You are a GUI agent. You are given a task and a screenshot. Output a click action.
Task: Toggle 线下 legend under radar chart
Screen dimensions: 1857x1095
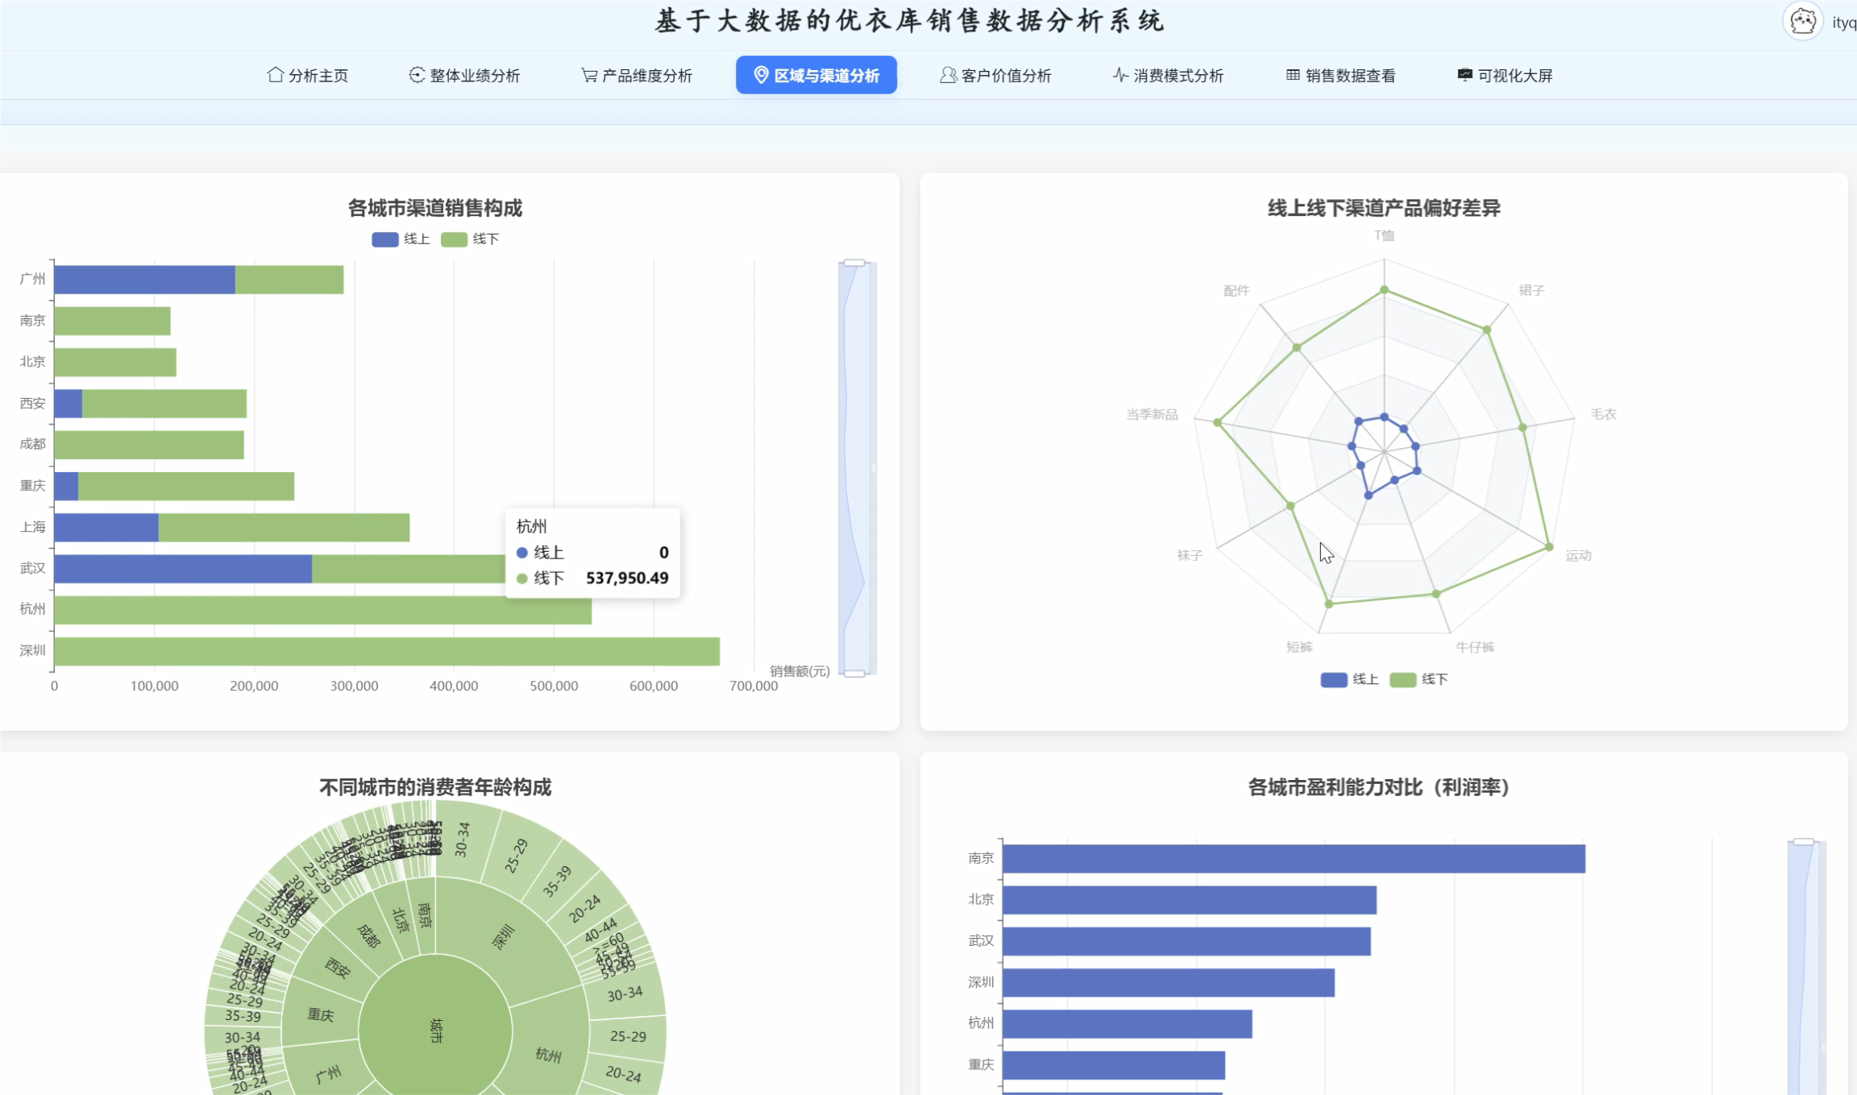pyautogui.click(x=1419, y=679)
